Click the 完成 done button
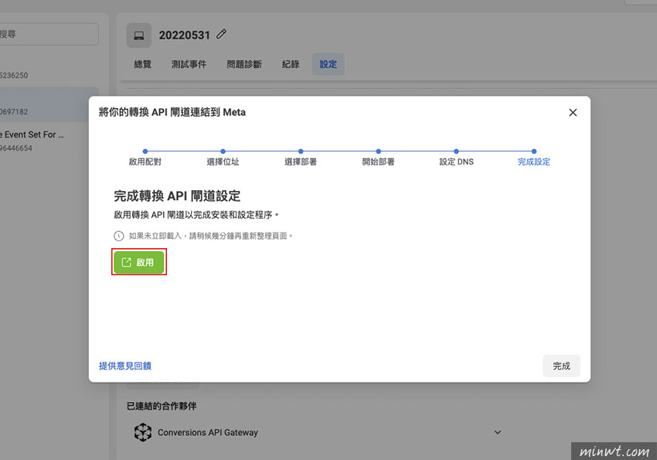 (x=561, y=366)
